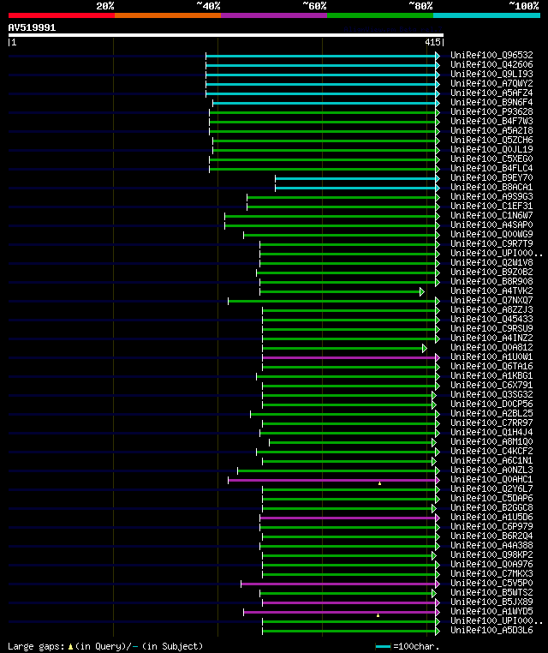Click the arrowhead ending the UniRef100_A4TVK2 alignment
Viewport: 548px width, 653px height.
coord(422,292)
